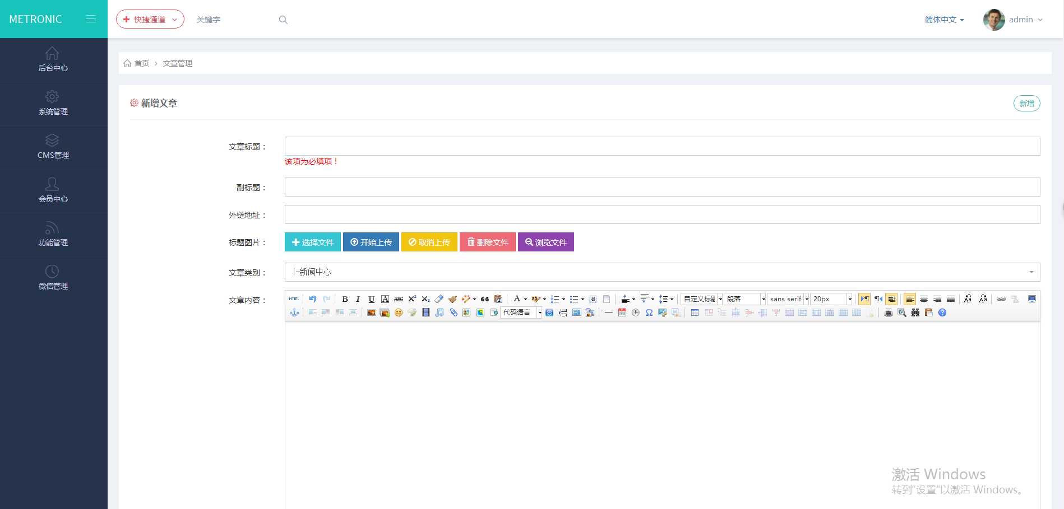The width and height of the screenshot is (1064, 509).
Task: Toggle HTML source mode in editor
Action: [x=294, y=299]
